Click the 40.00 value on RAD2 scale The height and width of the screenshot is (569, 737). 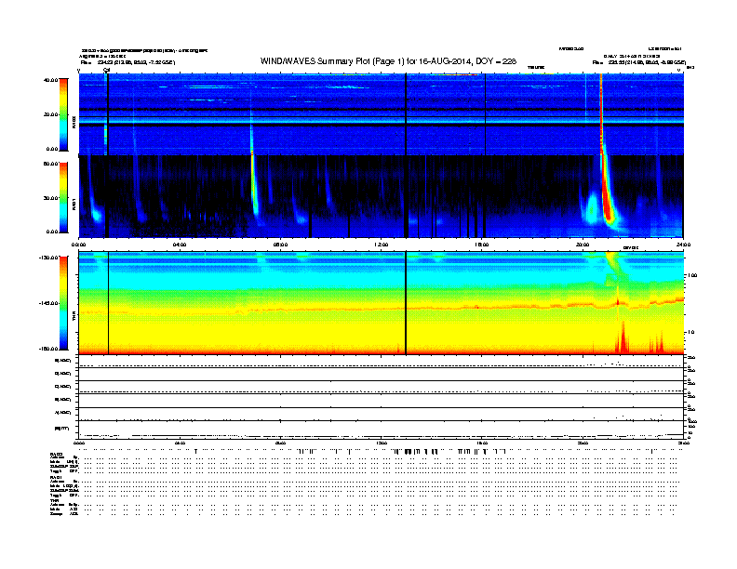(50, 80)
